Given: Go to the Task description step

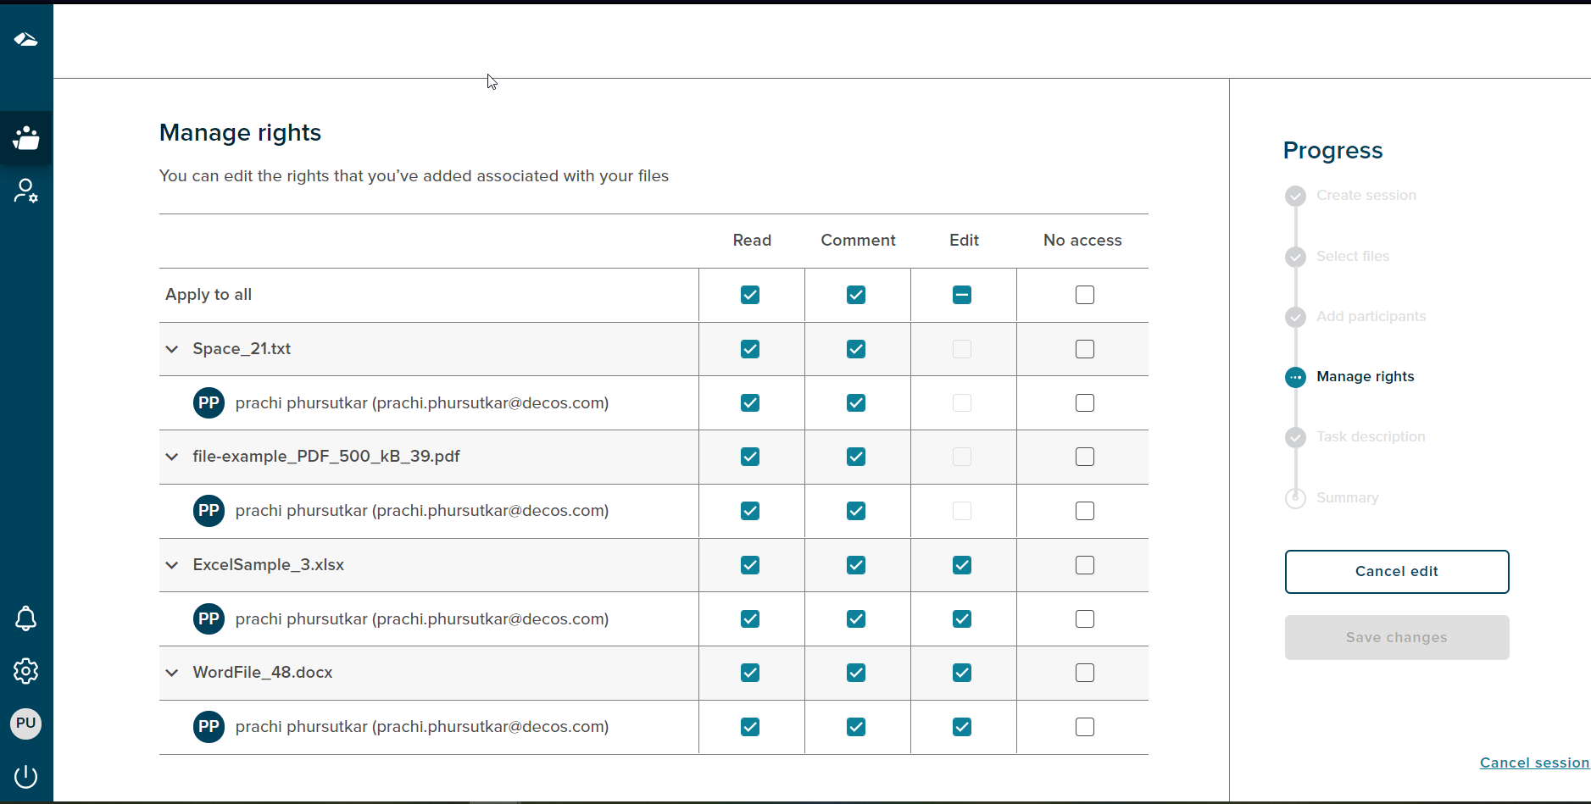Looking at the screenshot, I should 1370,437.
